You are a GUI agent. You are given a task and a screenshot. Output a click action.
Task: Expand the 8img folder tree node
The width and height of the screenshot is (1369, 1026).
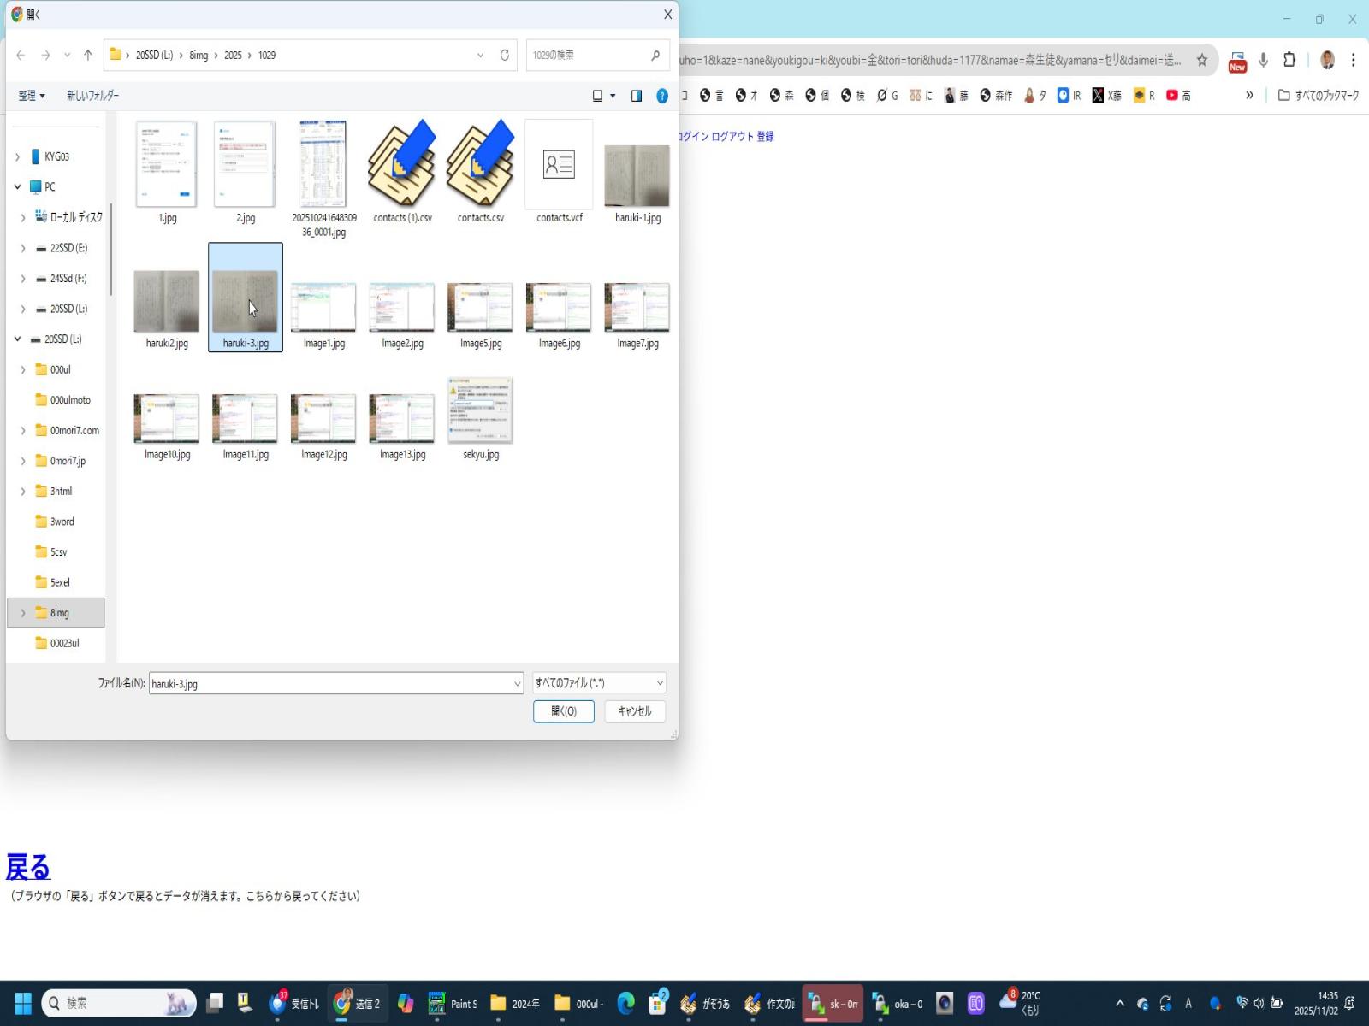(x=23, y=613)
